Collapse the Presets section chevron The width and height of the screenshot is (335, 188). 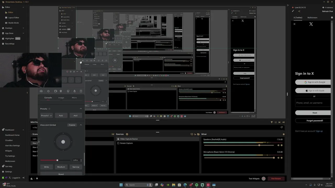tap(81, 109)
